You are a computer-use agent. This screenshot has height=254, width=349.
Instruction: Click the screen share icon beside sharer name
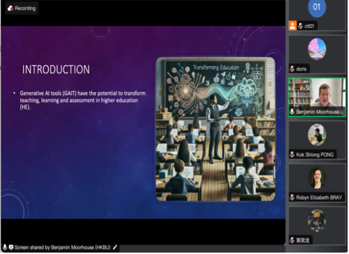coord(11,247)
